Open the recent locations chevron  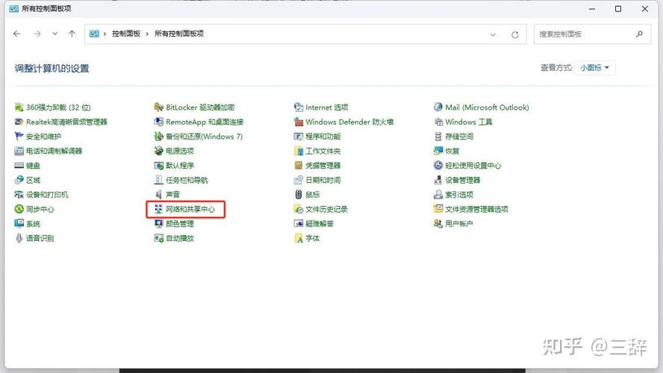pos(55,34)
